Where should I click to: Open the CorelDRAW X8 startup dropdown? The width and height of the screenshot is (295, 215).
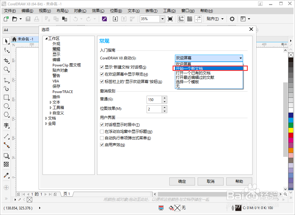pyautogui.click(x=209, y=58)
